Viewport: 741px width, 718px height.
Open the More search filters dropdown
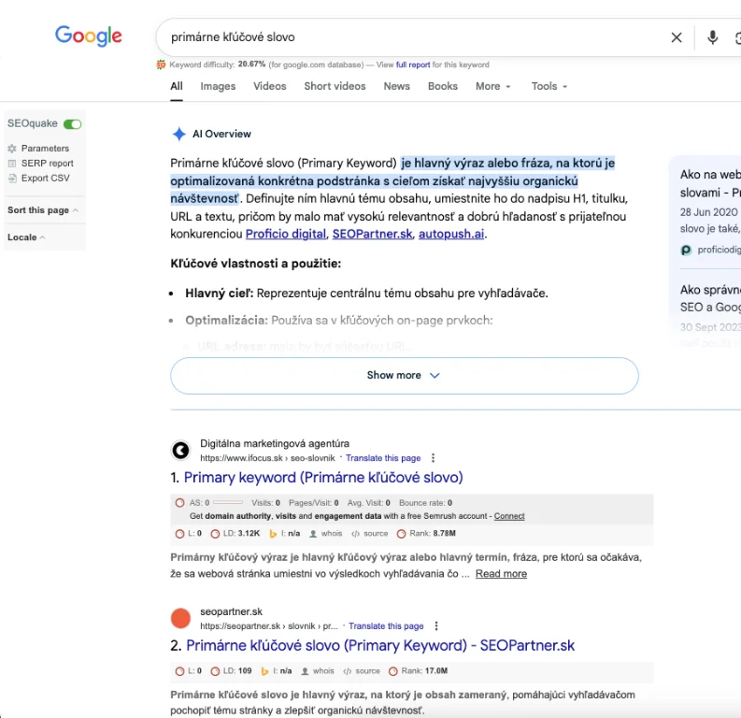492,86
